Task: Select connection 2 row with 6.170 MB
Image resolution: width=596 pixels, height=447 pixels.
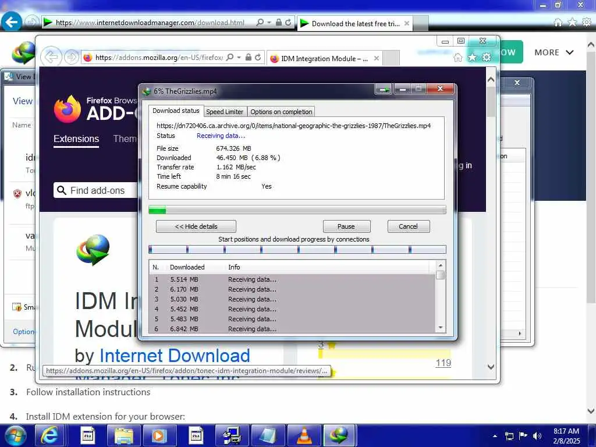Action: 292,289
